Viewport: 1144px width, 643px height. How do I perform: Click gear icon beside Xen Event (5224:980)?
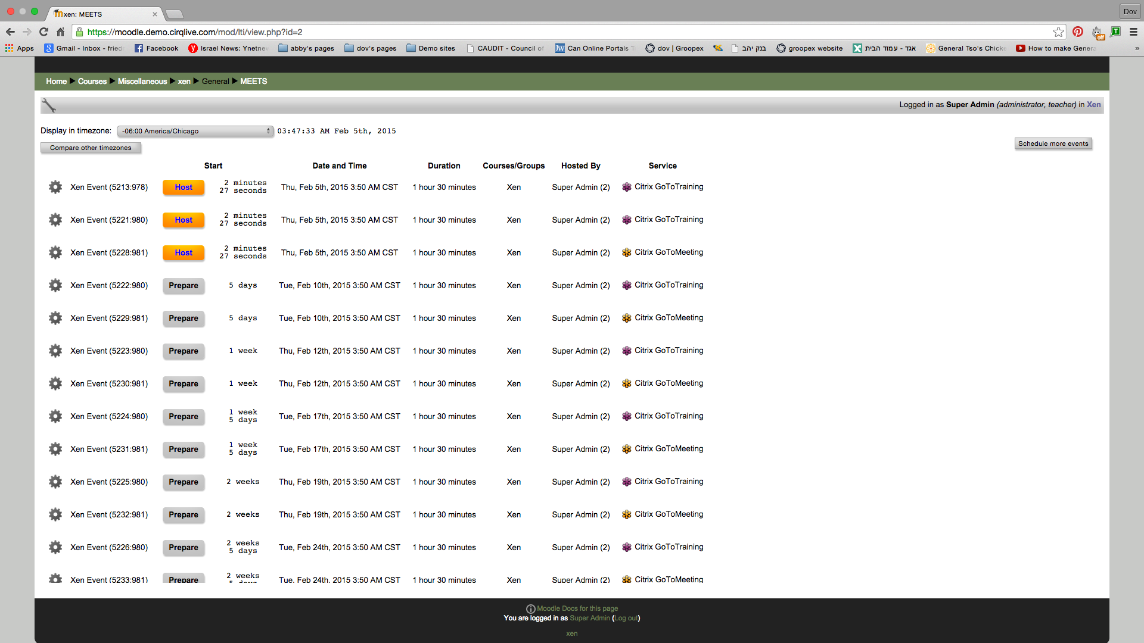[55, 416]
